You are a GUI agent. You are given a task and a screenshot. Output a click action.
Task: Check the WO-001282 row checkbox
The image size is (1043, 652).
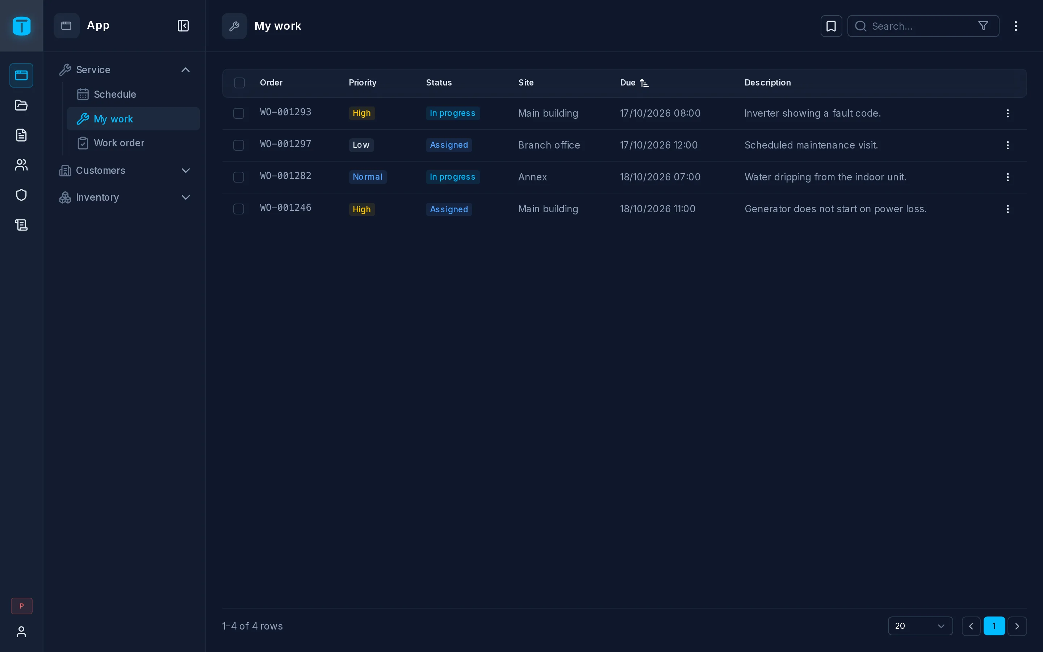238,177
